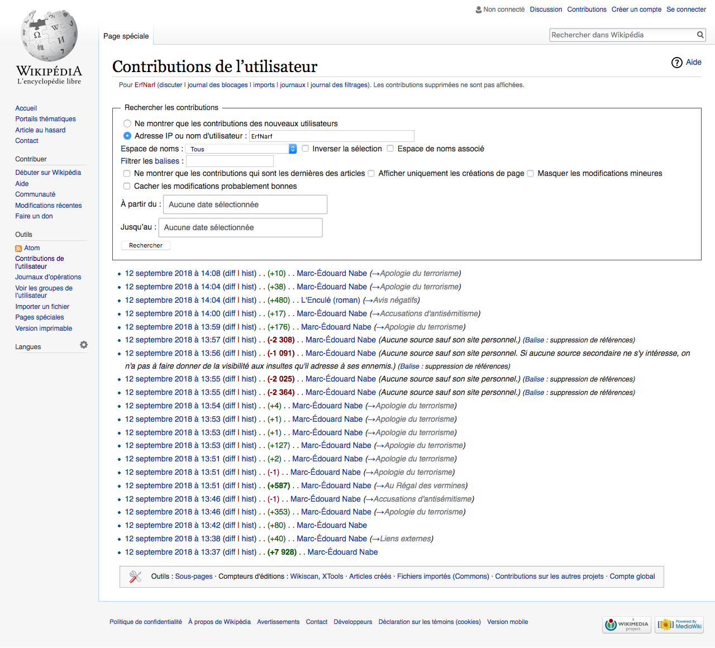Toggle Cacher les modifications probablement bonnes

click(127, 186)
